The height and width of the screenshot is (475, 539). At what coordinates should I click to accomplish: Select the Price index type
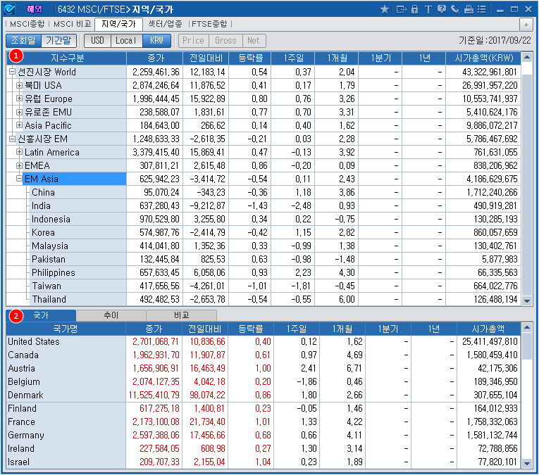pos(194,41)
